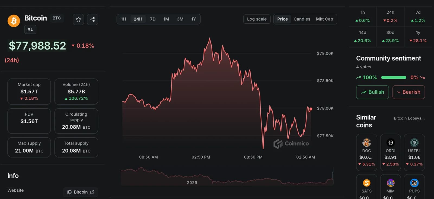Viewport: 434px width, 199px height.
Task: Click USTBL price $1.06
Action: tap(414, 157)
